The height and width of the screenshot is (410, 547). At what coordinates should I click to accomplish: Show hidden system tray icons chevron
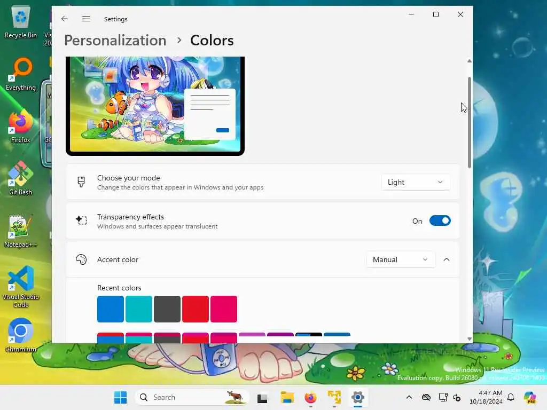coord(409,397)
